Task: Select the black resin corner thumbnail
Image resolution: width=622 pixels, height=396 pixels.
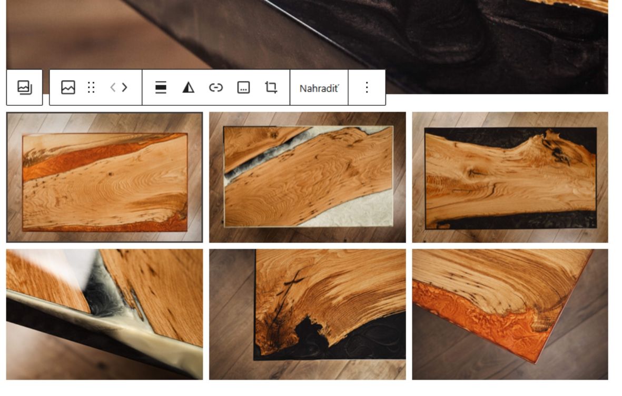Action: pyautogui.click(x=308, y=314)
